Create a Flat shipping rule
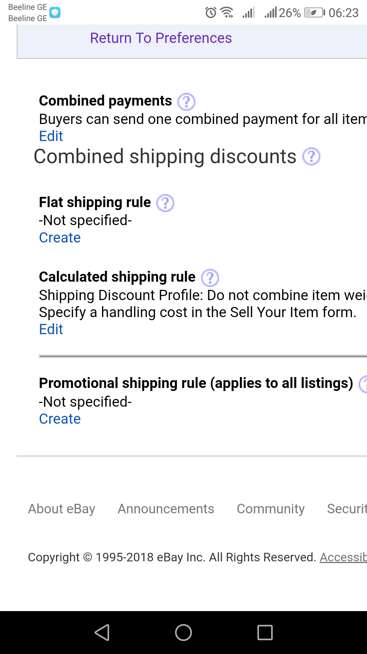The width and height of the screenshot is (367, 654). click(60, 238)
